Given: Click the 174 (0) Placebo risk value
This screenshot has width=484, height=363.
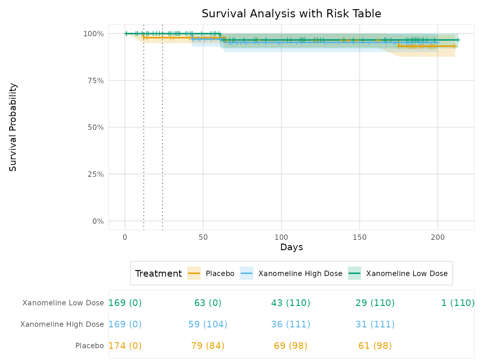Looking at the screenshot, I should [x=125, y=346].
